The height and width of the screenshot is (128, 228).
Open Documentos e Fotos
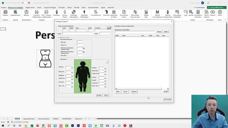124,14
